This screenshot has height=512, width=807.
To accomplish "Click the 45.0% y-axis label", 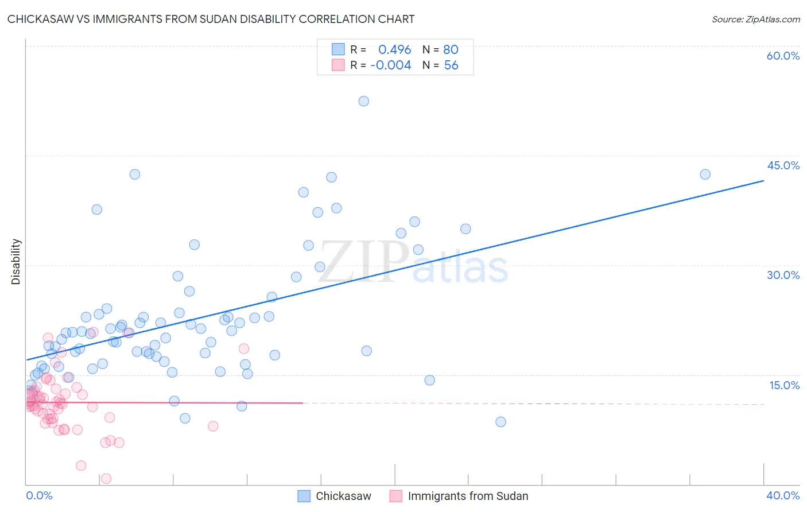I will (x=783, y=165).
